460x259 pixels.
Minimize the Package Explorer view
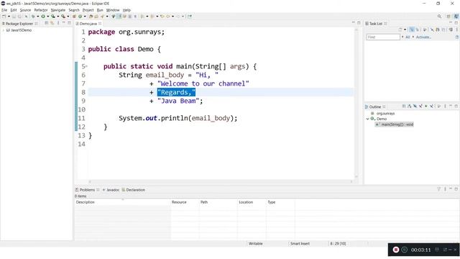tap(64, 23)
